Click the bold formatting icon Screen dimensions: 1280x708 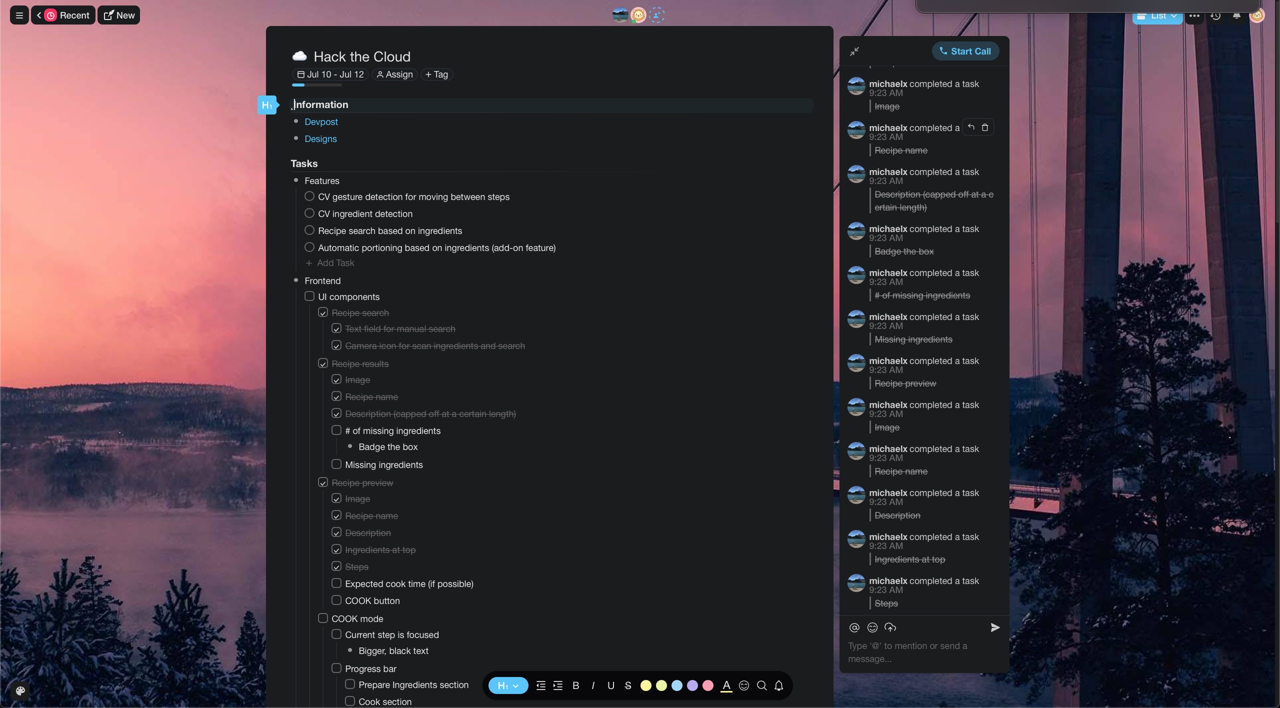click(575, 685)
